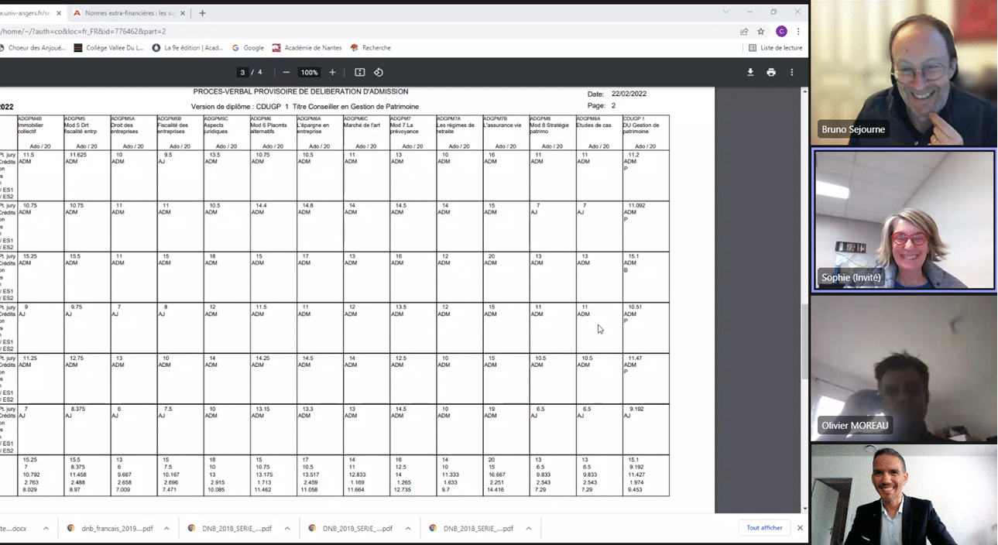This screenshot has height=545, width=998.
Task: Click the date 22/02/2022
Action: click(629, 94)
